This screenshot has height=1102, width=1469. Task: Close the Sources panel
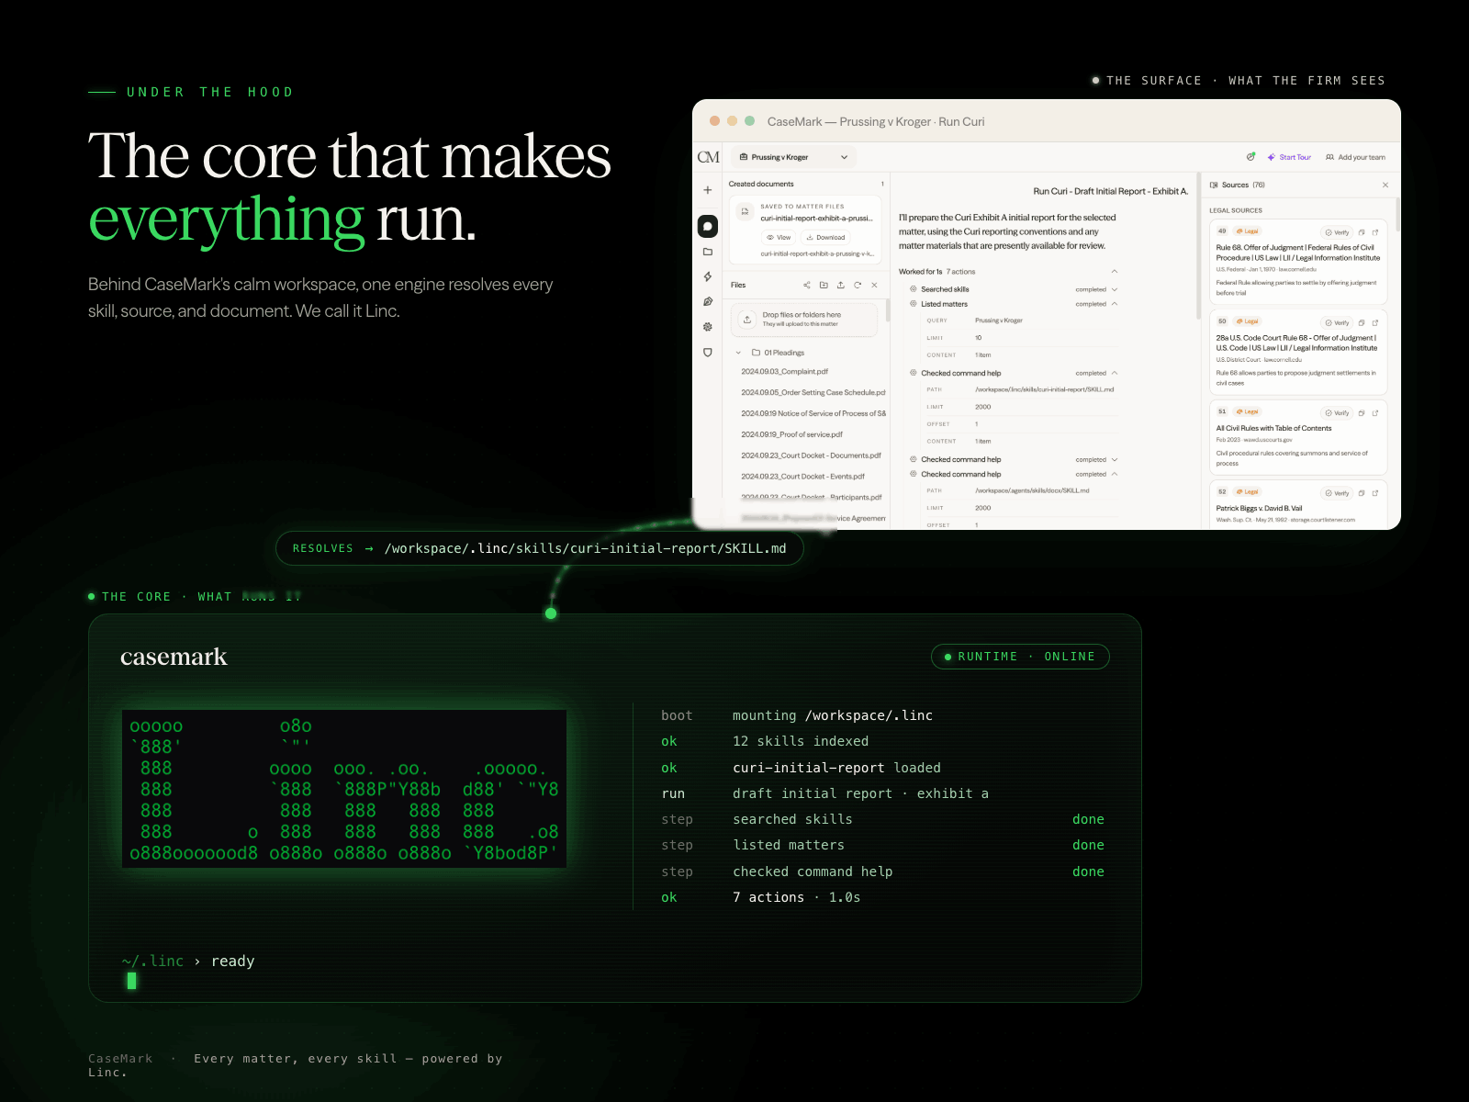(1385, 185)
